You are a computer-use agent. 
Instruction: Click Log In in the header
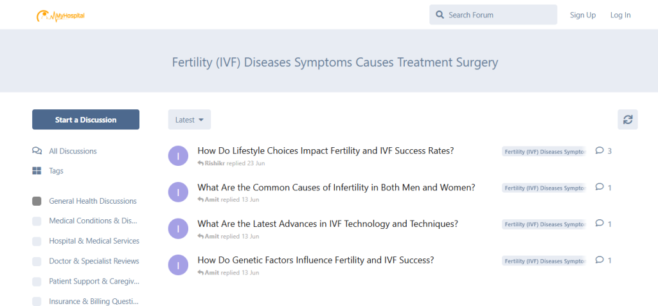coord(620,15)
